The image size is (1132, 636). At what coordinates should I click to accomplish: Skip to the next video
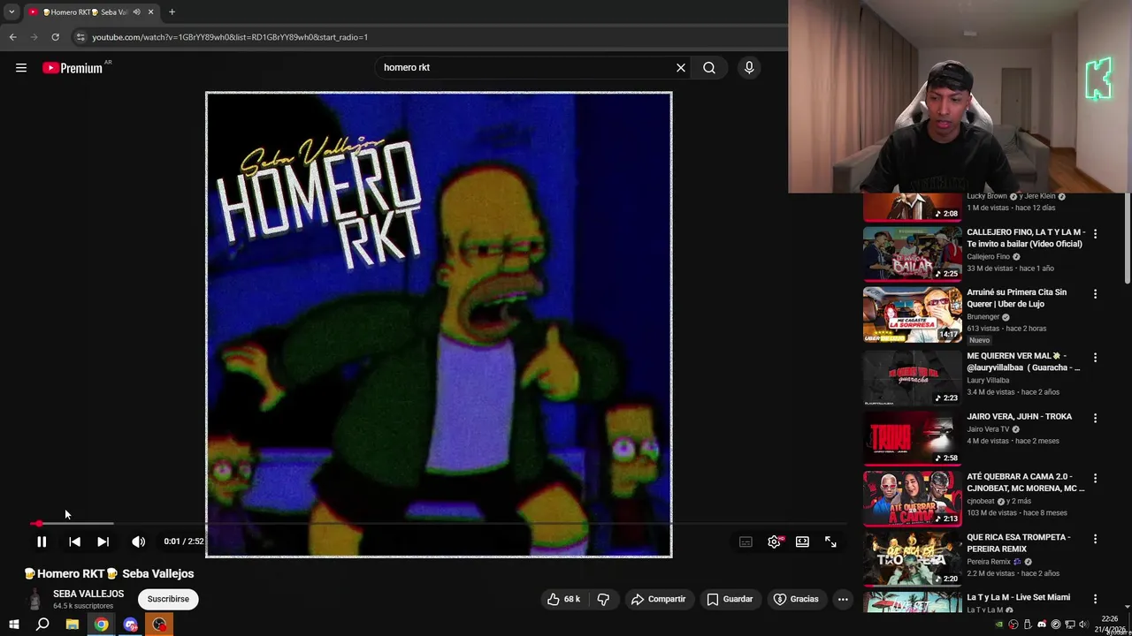click(103, 541)
